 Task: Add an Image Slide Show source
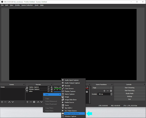(73, 100)
